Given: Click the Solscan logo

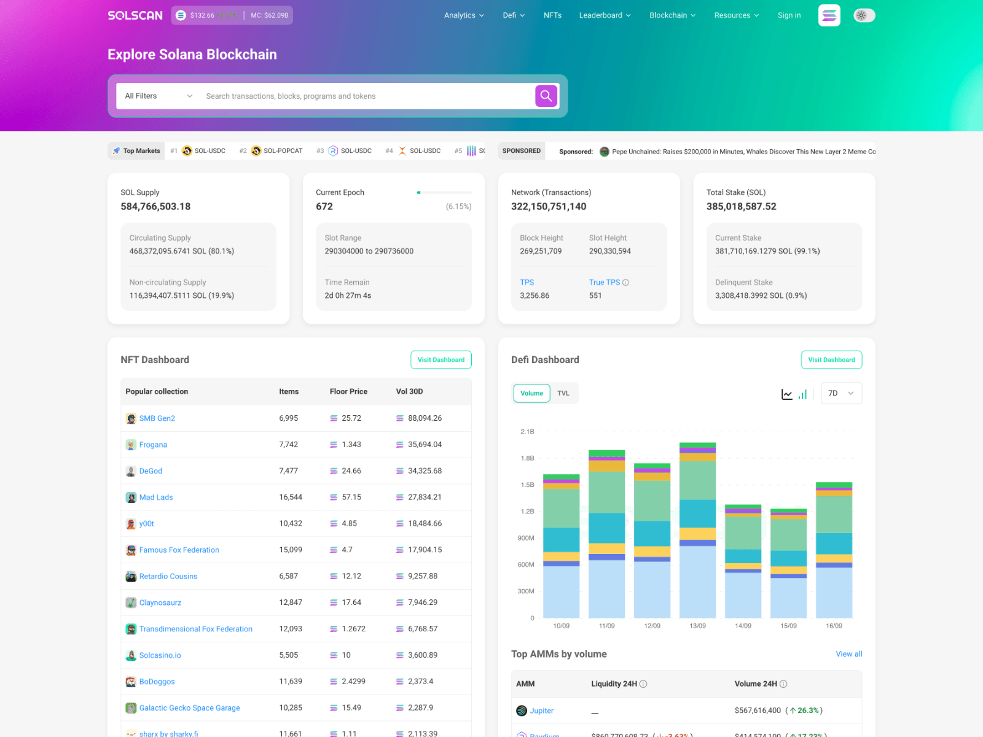Looking at the screenshot, I should tap(135, 15).
